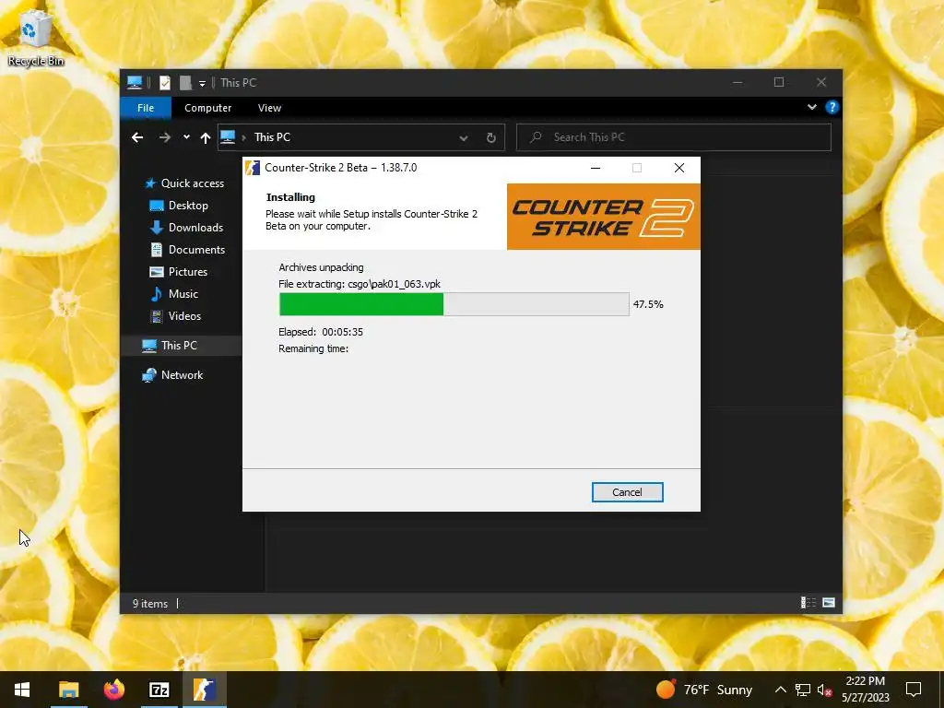Open the Computer ribbon tab
The height and width of the screenshot is (708, 944).
[207, 108]
